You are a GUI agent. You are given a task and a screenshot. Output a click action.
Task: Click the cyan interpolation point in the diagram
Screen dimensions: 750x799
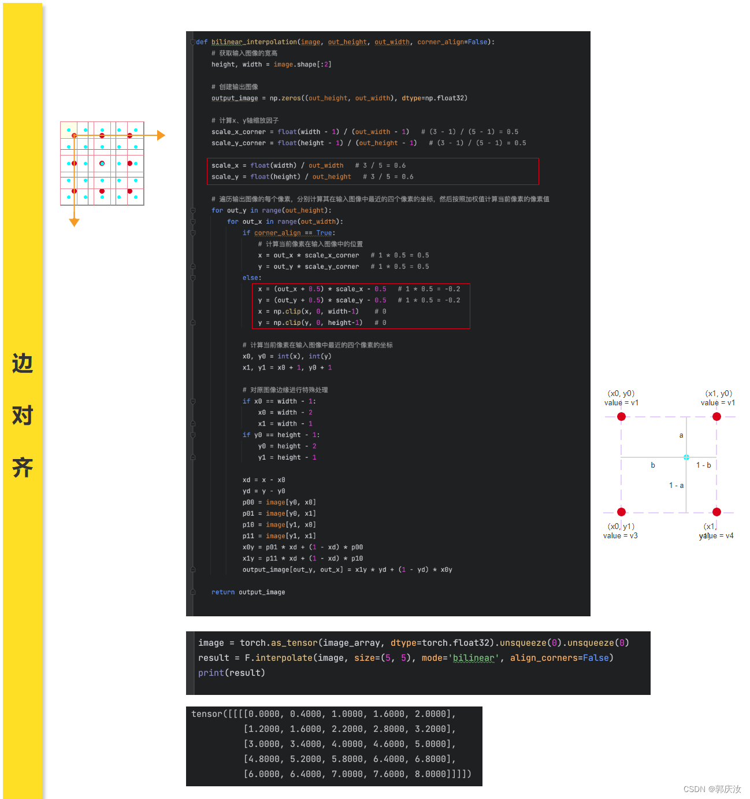pos(686,457)
